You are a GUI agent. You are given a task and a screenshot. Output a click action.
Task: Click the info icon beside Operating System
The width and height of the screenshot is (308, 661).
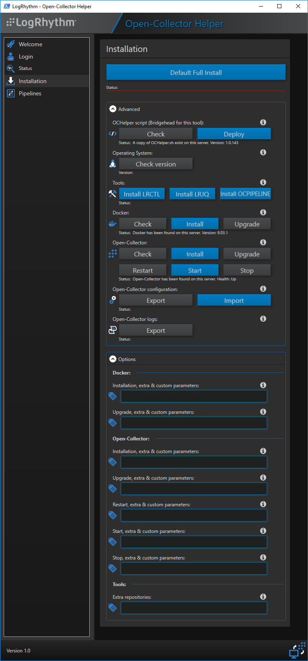pos(263,152)
